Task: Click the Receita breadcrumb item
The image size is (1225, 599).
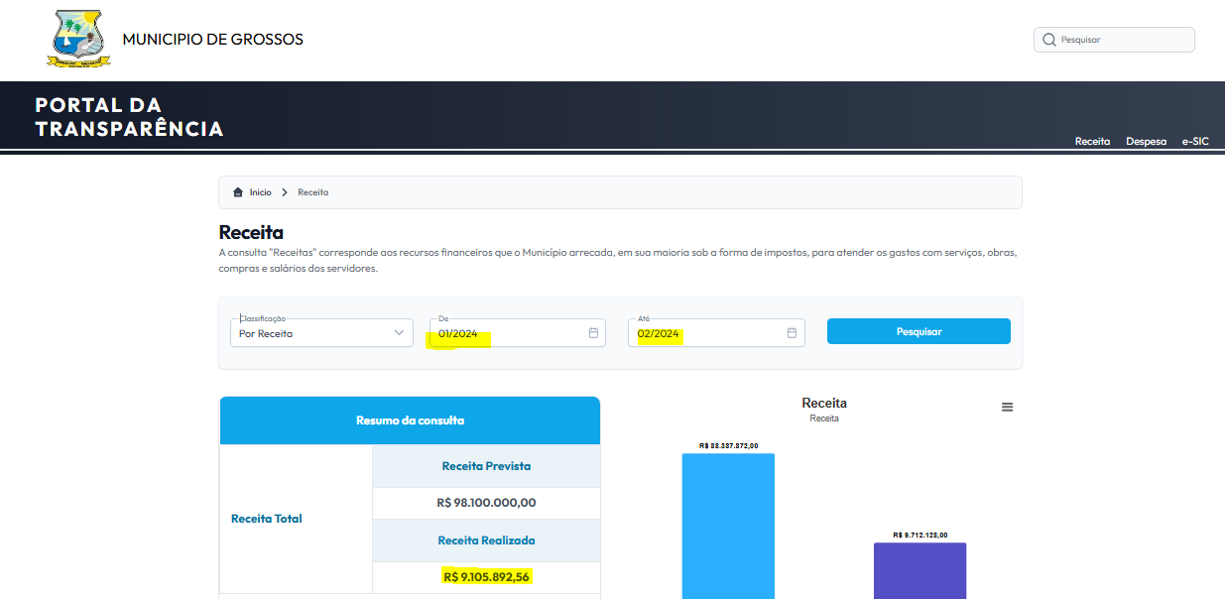Action: (312, 192)
